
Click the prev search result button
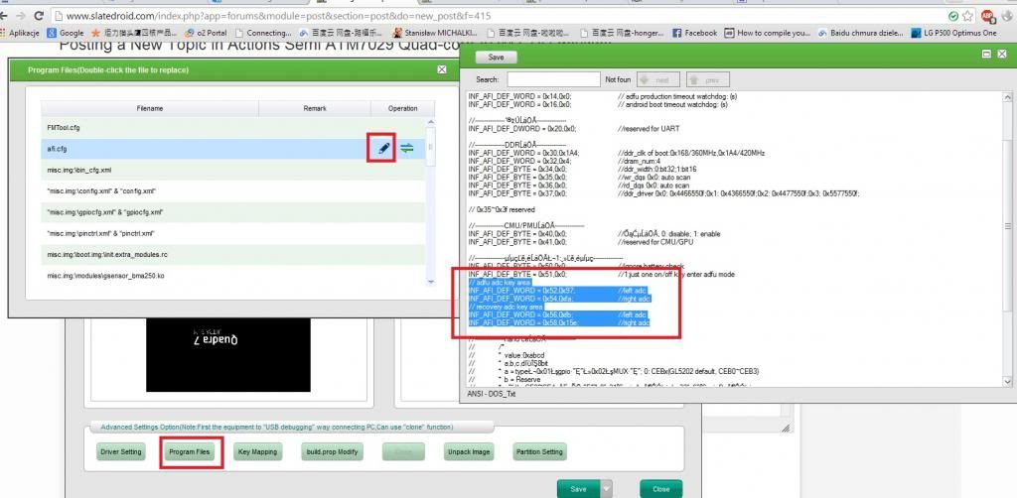point(707,79)
